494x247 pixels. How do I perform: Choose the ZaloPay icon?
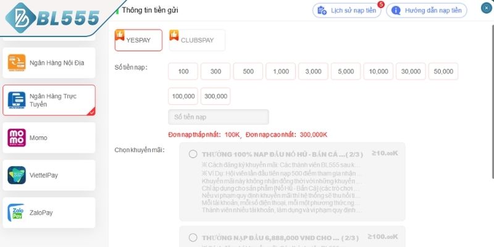point(16,212)
